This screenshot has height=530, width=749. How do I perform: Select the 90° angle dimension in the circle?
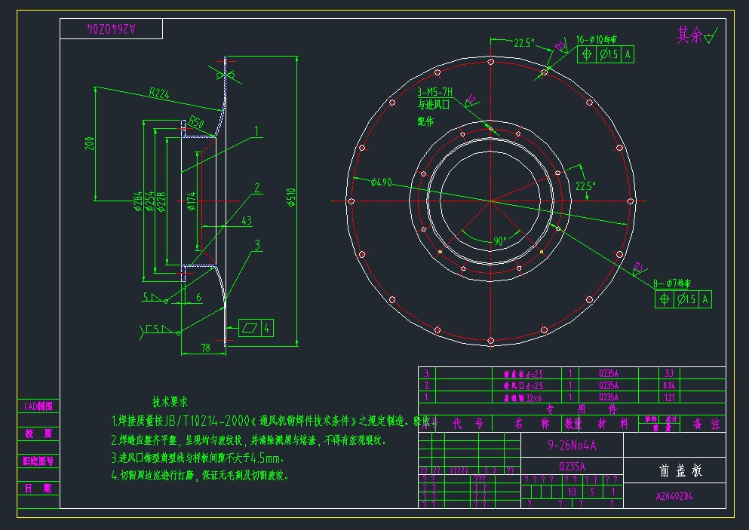click(500, 241)
